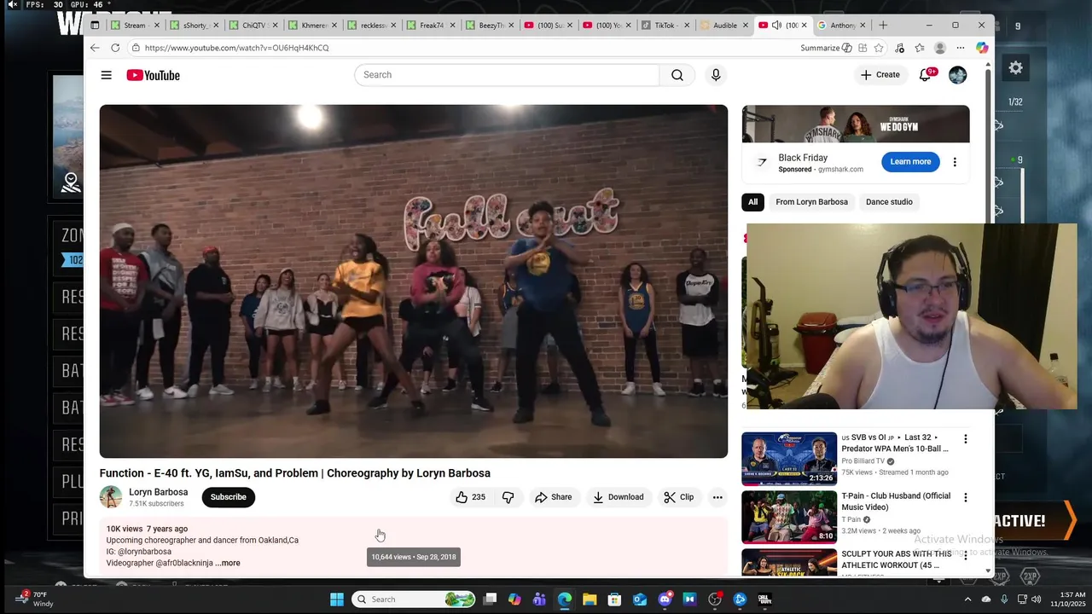Click the Windows taskbar search box
The height and width of the screenshot is (614, 1092).
coord(413,600)
